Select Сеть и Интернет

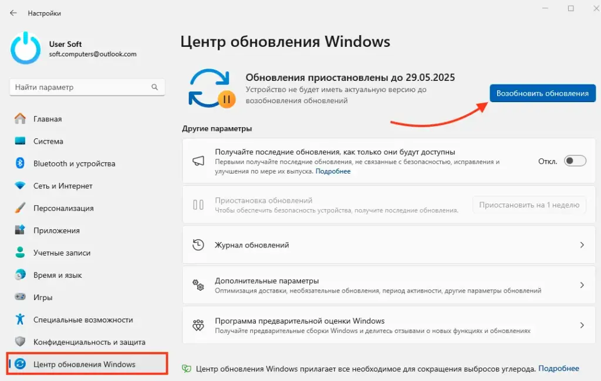87,186
